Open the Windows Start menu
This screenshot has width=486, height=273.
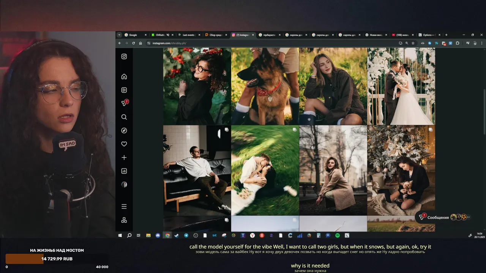[120, 235]
